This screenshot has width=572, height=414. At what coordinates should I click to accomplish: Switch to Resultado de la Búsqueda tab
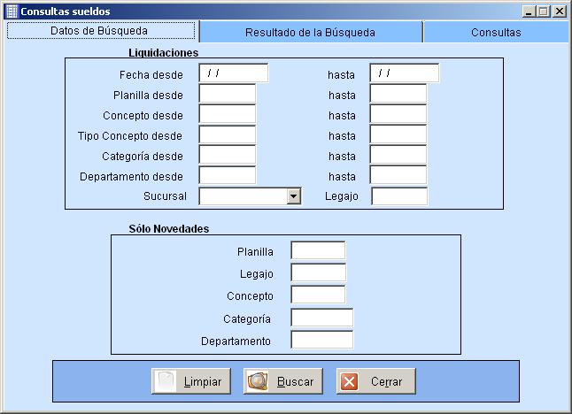tap(310, 32)
